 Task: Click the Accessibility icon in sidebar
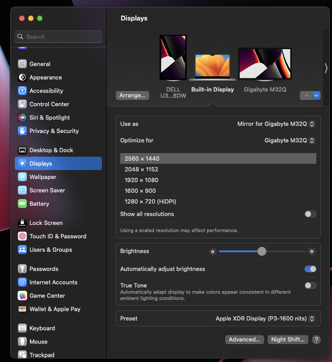(x=22, y=91)
